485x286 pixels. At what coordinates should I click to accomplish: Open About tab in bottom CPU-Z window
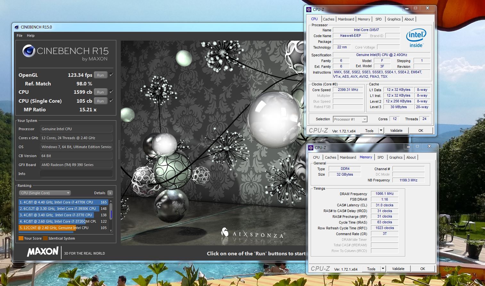(411, 157)
